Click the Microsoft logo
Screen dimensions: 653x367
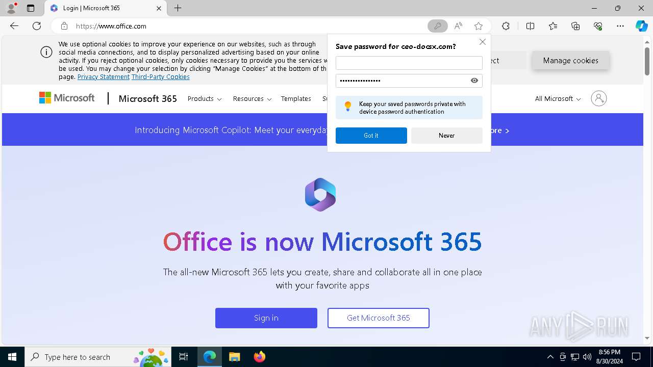[x=67, y=98]
